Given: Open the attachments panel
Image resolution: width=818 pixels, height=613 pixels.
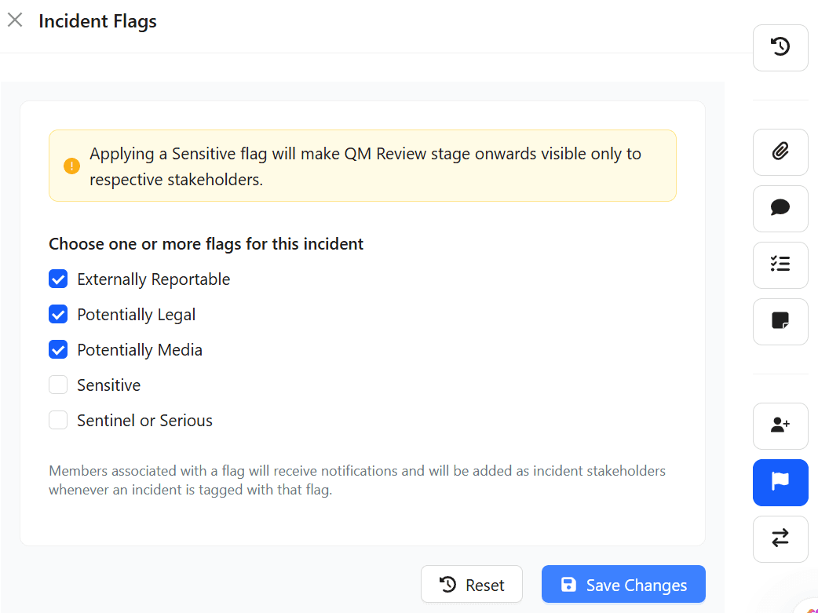Looking at the screenshot, I should click(x=780, y=152).
